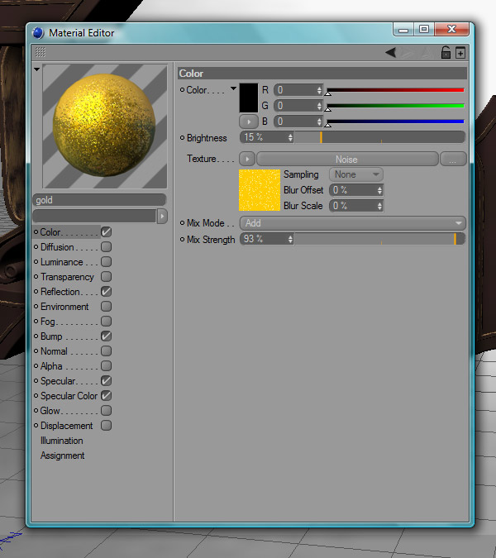Image resolution: width=496 pixels, height=558 pixels.
Task: Click arrow button beside the layer field
Action: [x=162, y=216]
